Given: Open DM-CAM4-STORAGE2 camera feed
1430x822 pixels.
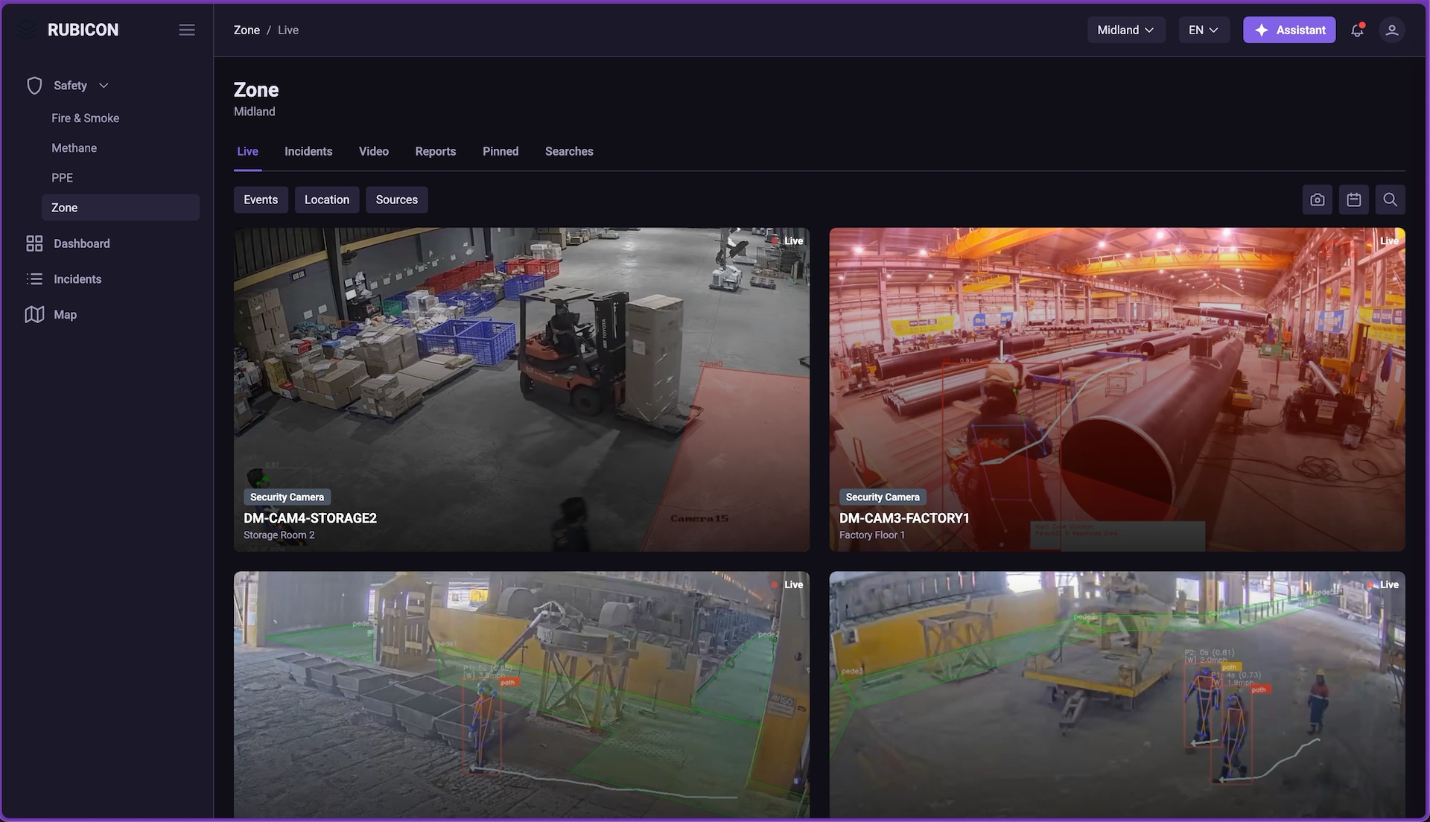Looking at the screenshot, I should point(521,389).
